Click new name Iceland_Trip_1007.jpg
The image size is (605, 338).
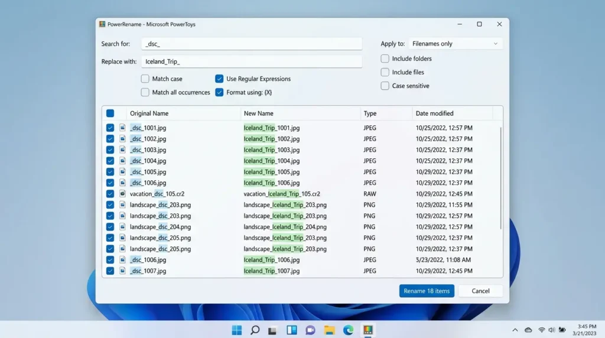click(x=272, y=271)
